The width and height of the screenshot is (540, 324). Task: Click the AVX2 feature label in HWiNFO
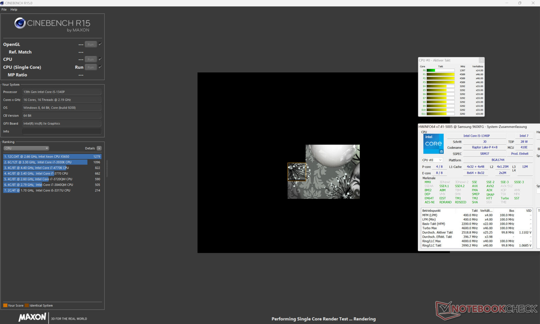pos(490,186)
